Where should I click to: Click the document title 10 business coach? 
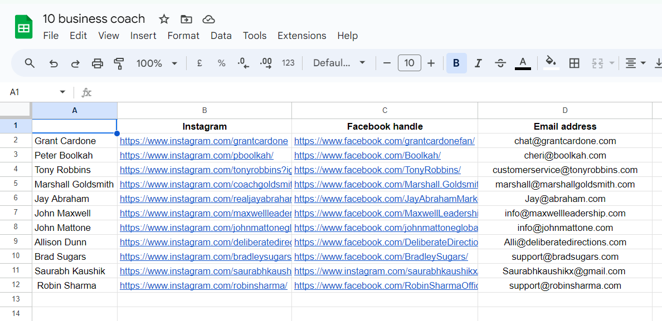tap(94, 19)
